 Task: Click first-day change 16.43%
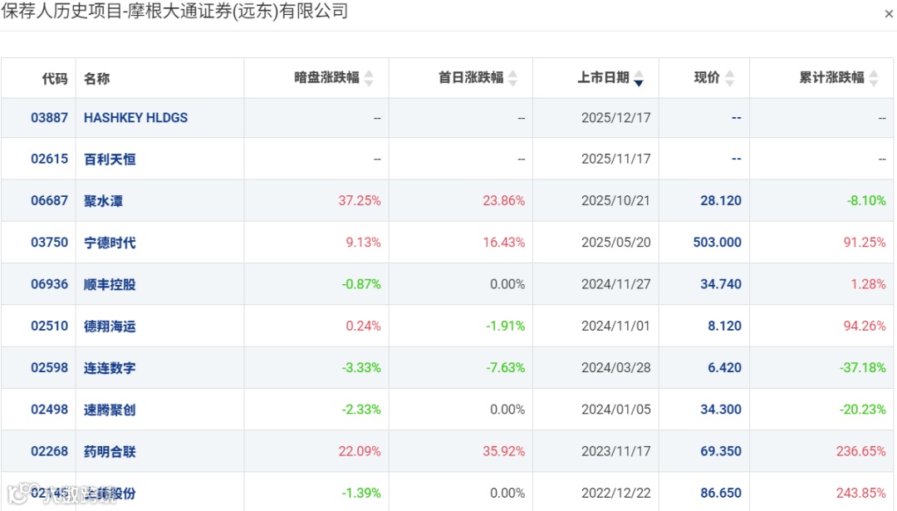click(x=503, y=243)
